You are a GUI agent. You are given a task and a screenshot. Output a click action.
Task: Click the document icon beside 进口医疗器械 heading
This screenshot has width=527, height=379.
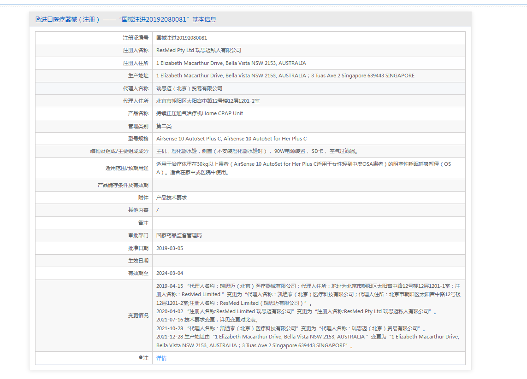click(x=38, y=19)
